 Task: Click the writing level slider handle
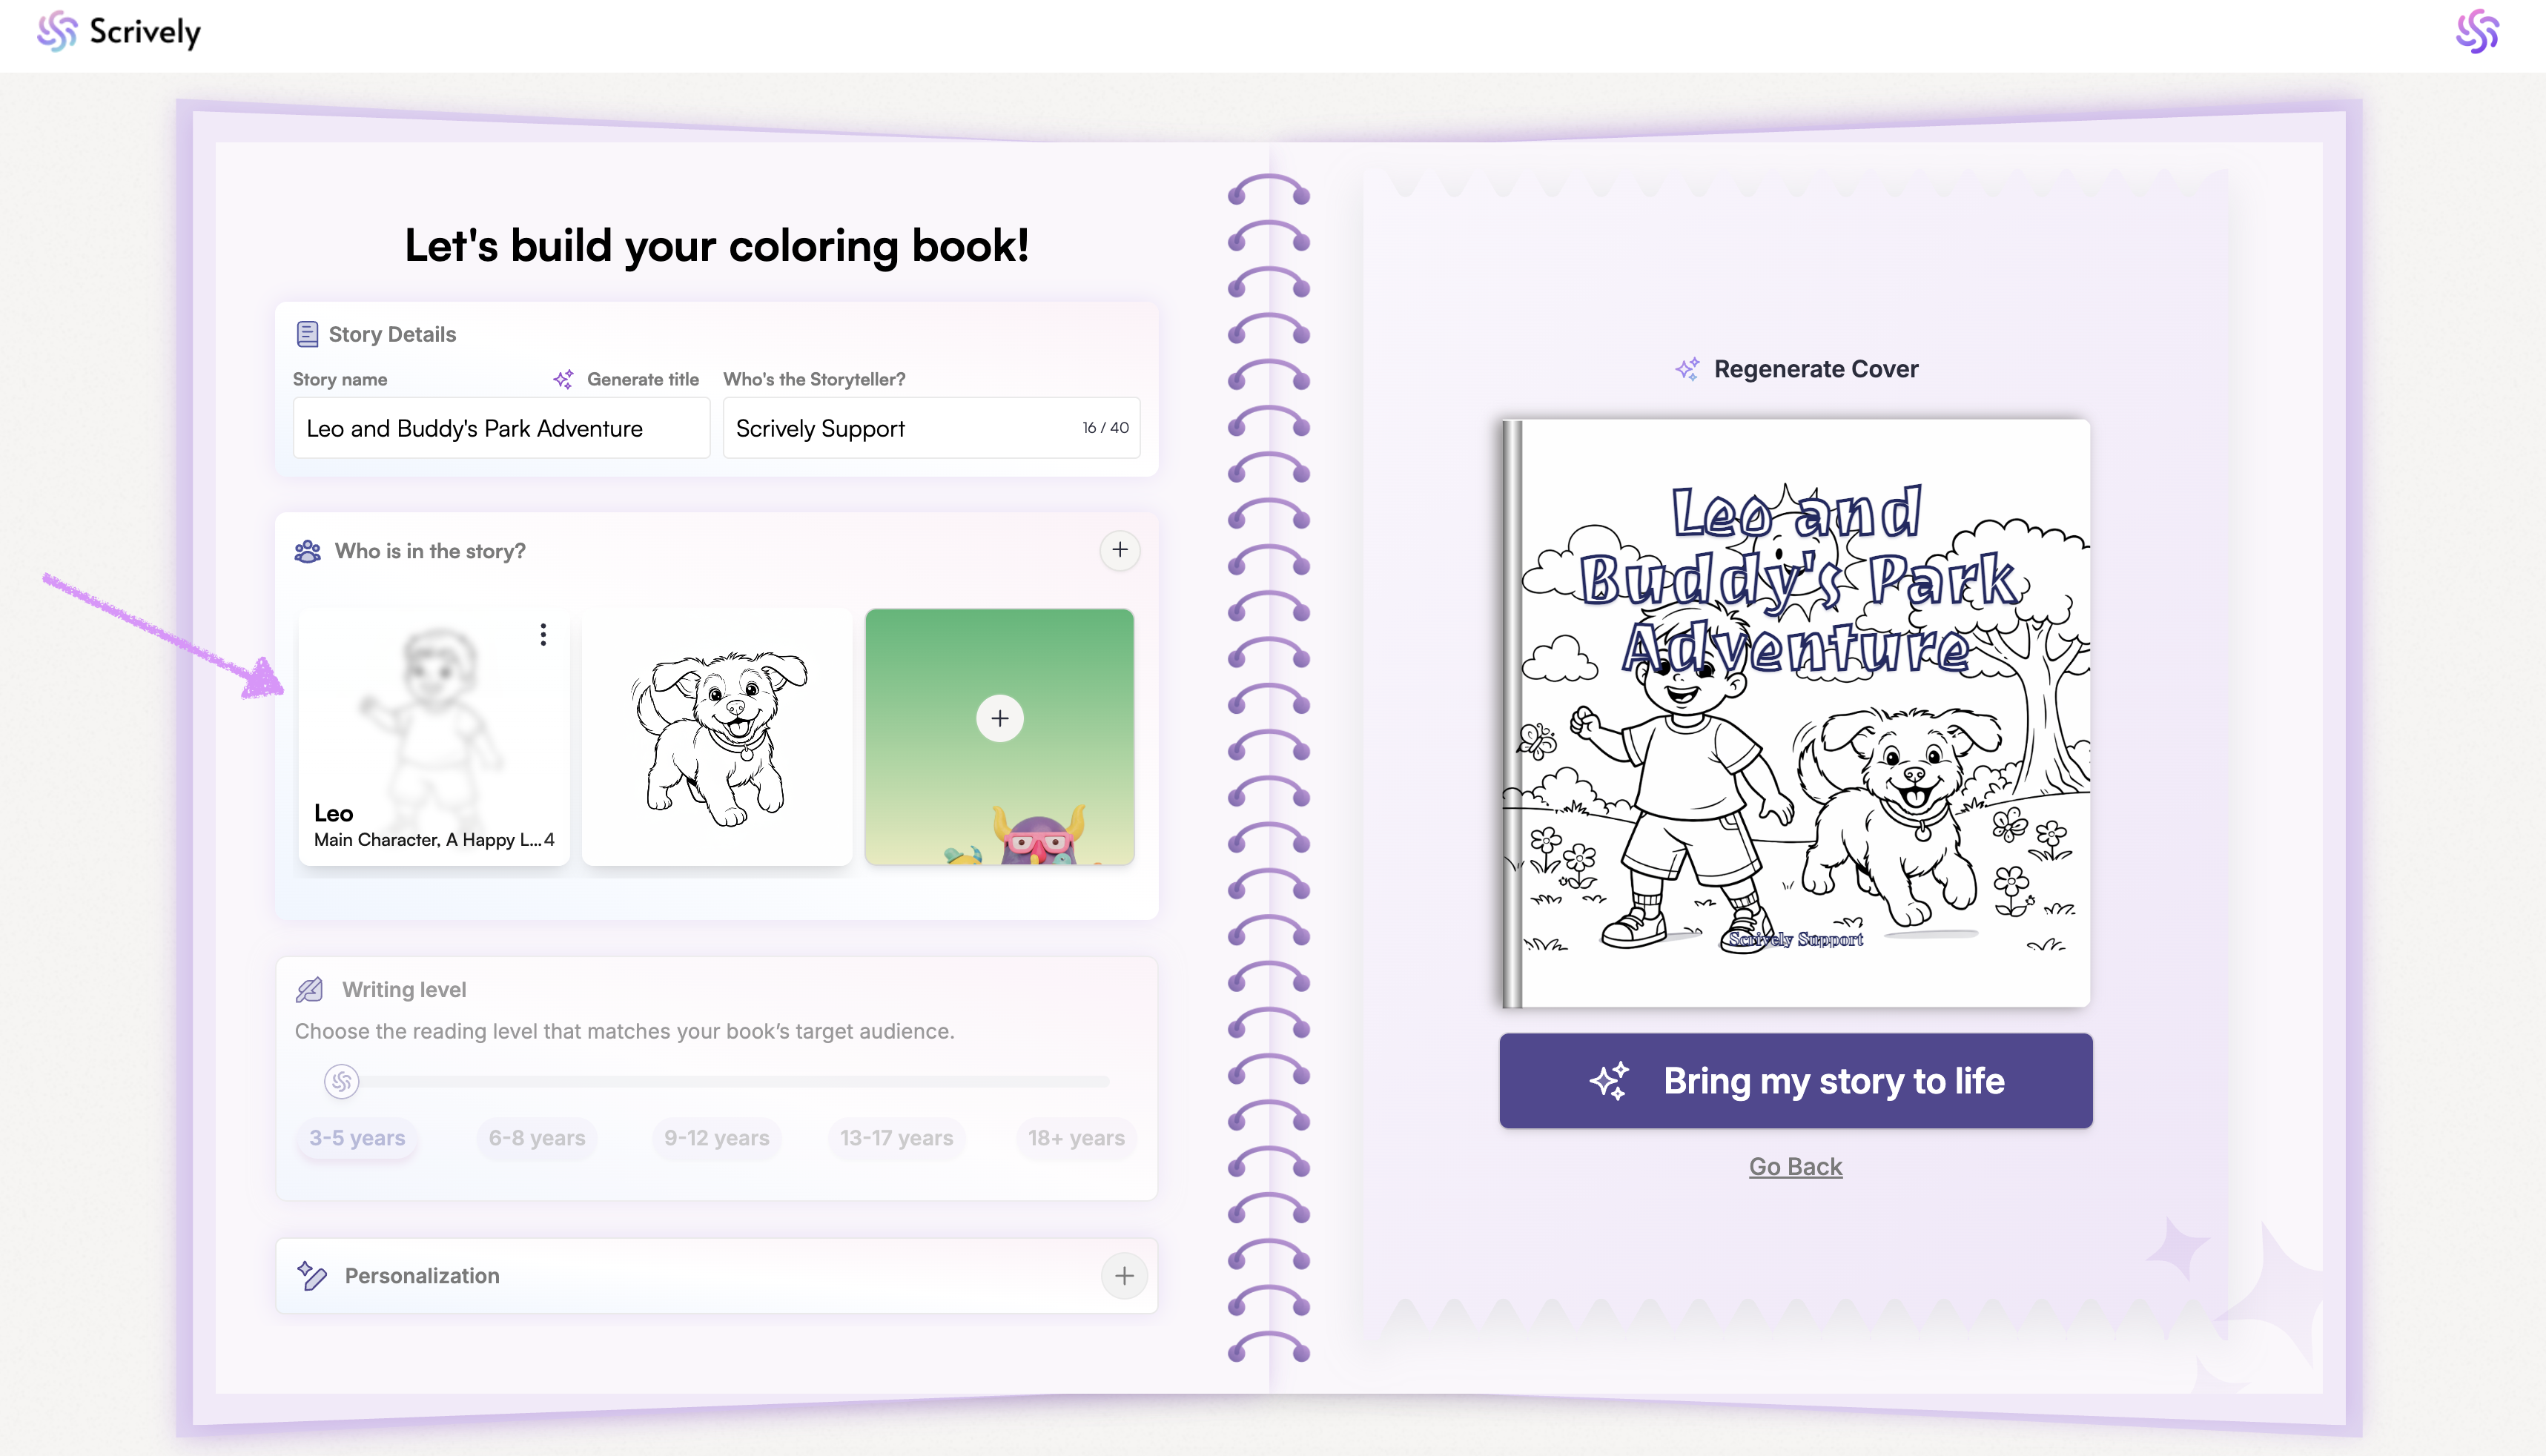point(341,1081)
